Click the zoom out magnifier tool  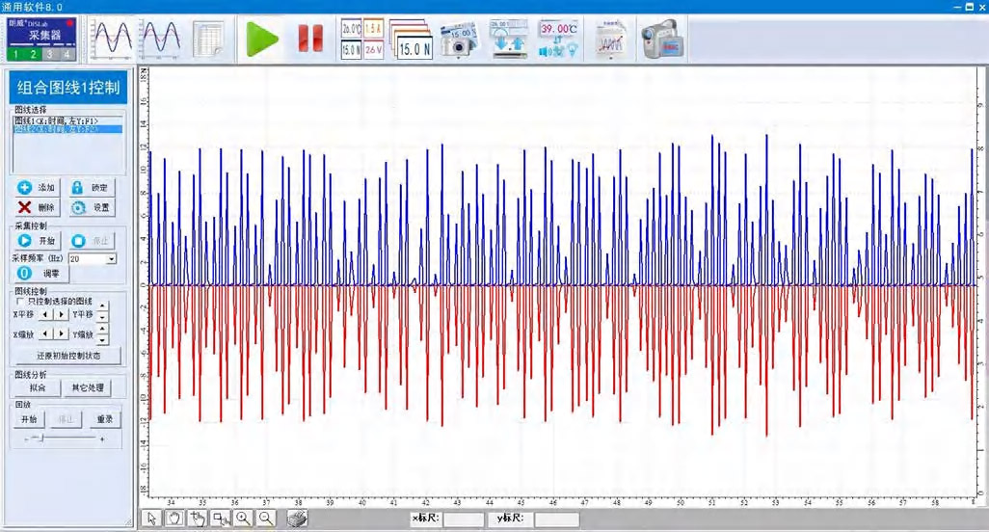[x=267, y=519]
